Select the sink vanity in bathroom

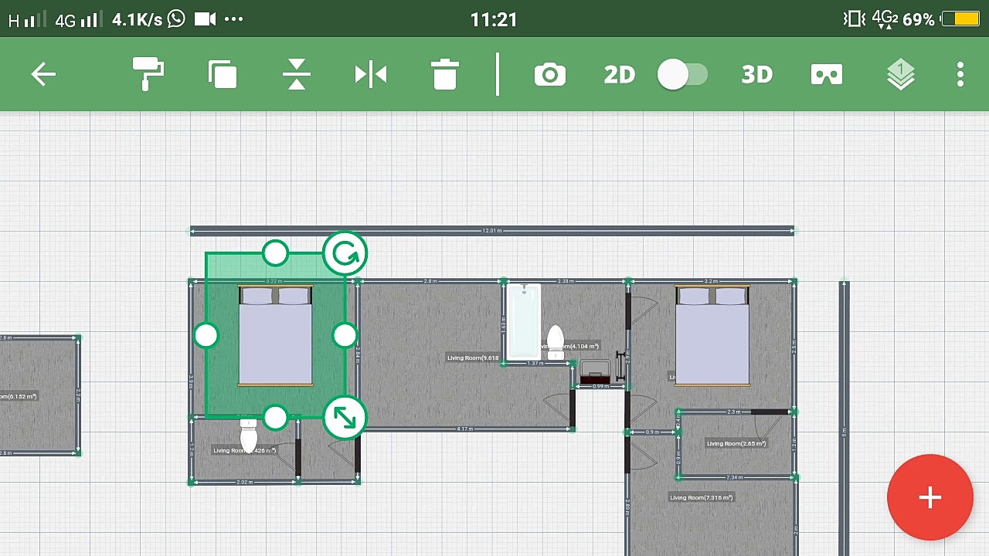coord(595,372)
